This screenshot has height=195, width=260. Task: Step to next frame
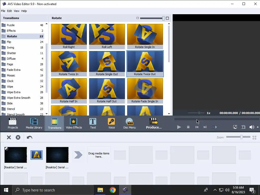(205, 127)
